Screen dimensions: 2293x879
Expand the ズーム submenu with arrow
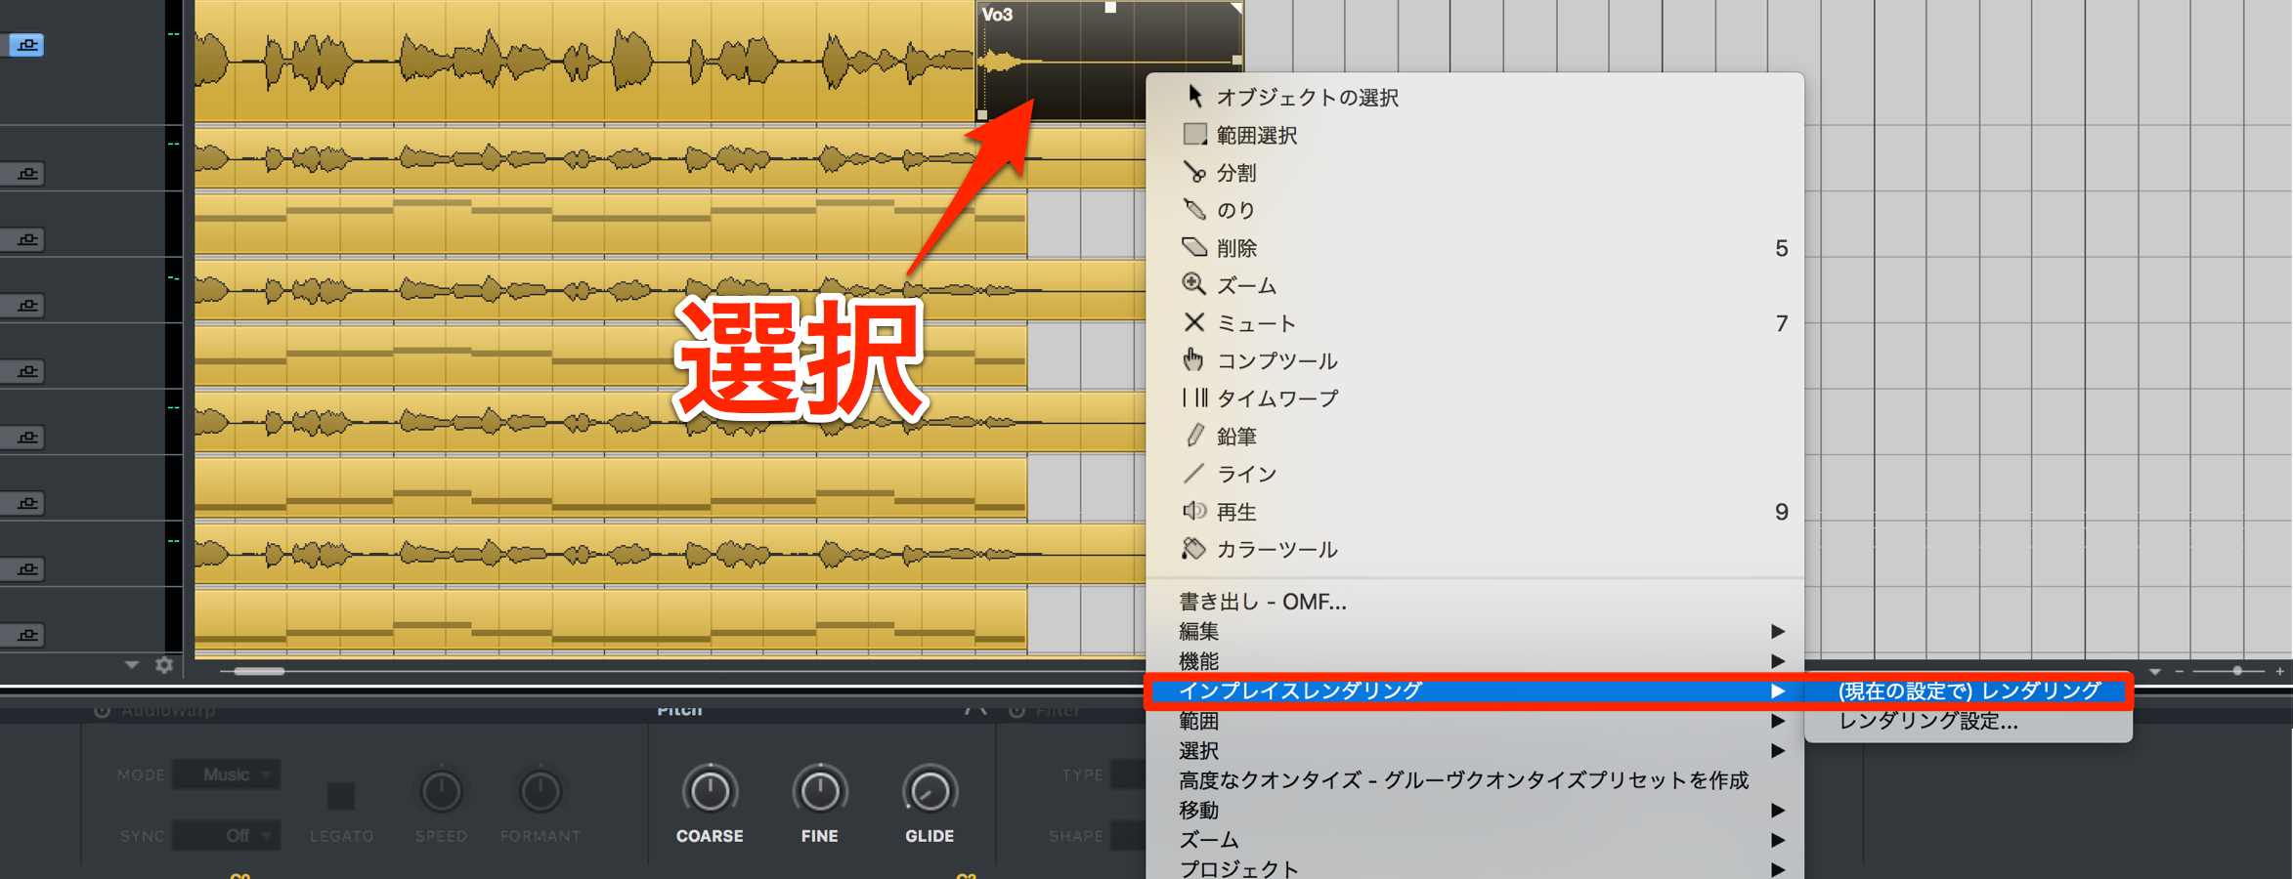pyautogui.click(x=1476, y=840)
